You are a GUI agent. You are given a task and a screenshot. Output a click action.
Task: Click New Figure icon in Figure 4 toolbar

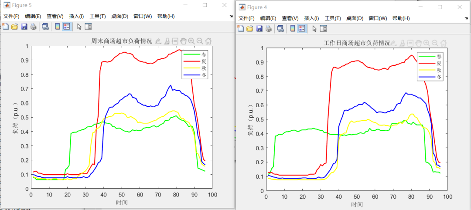tap(241, 28)
